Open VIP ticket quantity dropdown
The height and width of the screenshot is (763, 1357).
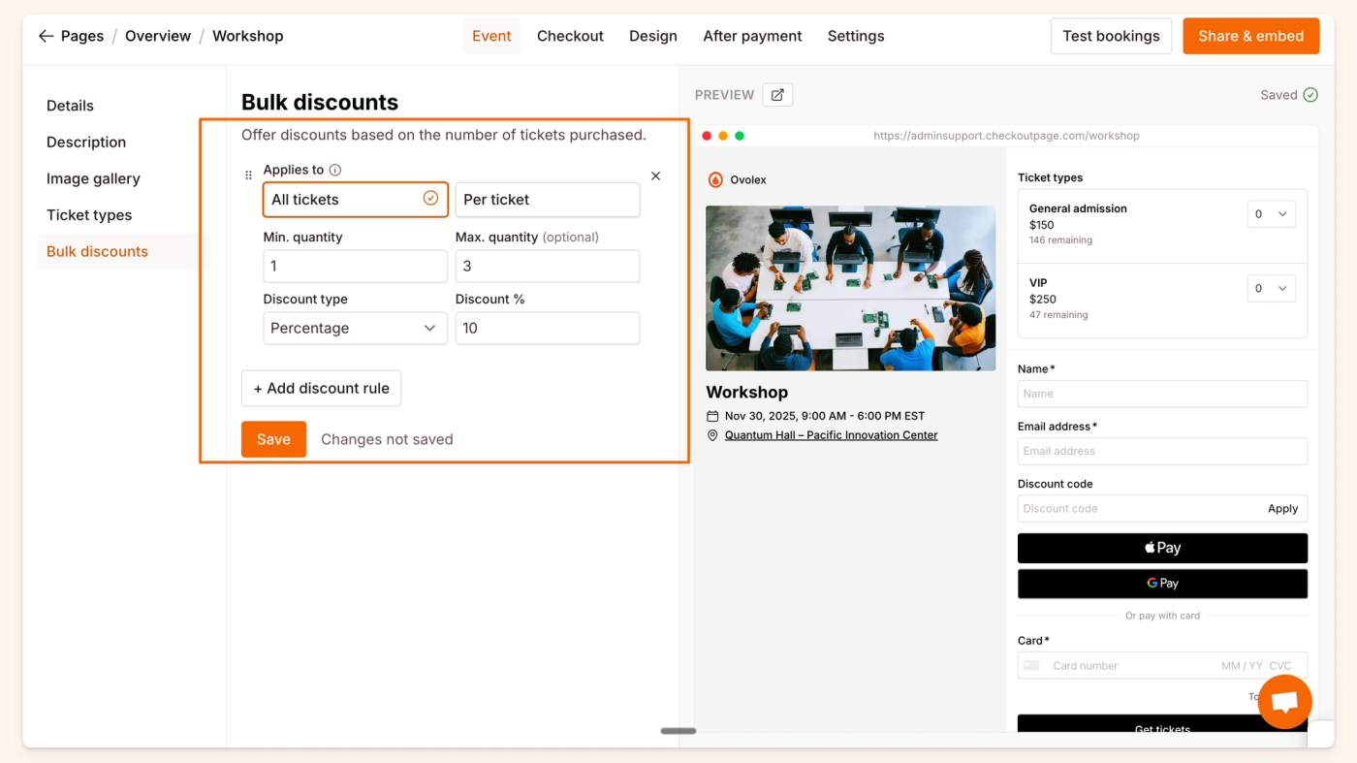click(x=1271, y=288)
